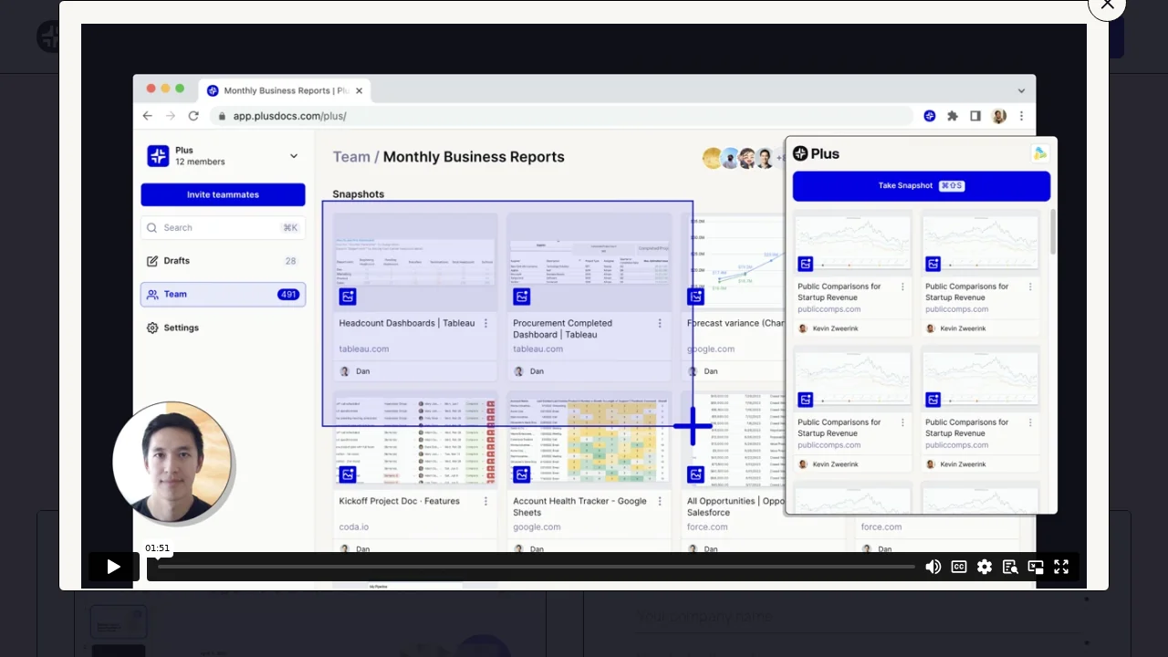Click the Team breadcrumb link
Screen dimensions: 1168x657
351,156
